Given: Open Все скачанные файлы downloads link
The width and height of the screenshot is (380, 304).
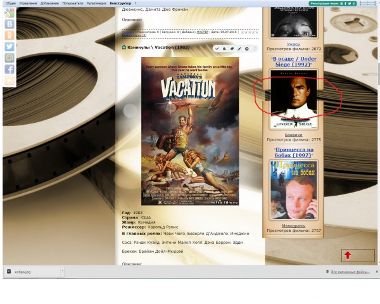Looking at the screenshot, I should coord(350,272).
